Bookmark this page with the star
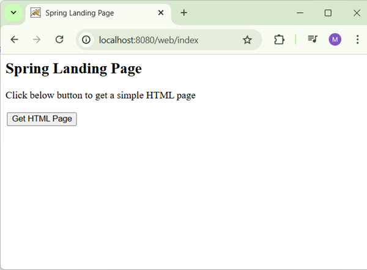 pyautogui.click(x=247, y=40)
